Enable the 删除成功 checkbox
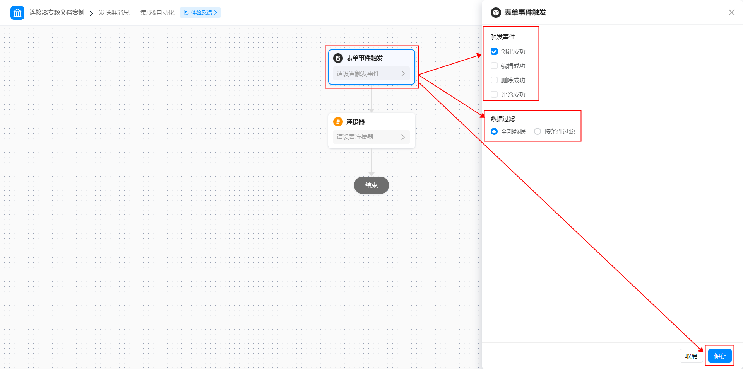743x369 pixels. click(494, 80)
